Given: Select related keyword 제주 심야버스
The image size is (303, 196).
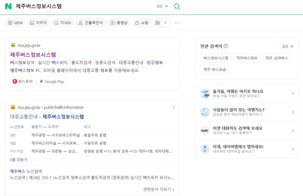Looking at the screenshot, I should click(x=276, y=58).
